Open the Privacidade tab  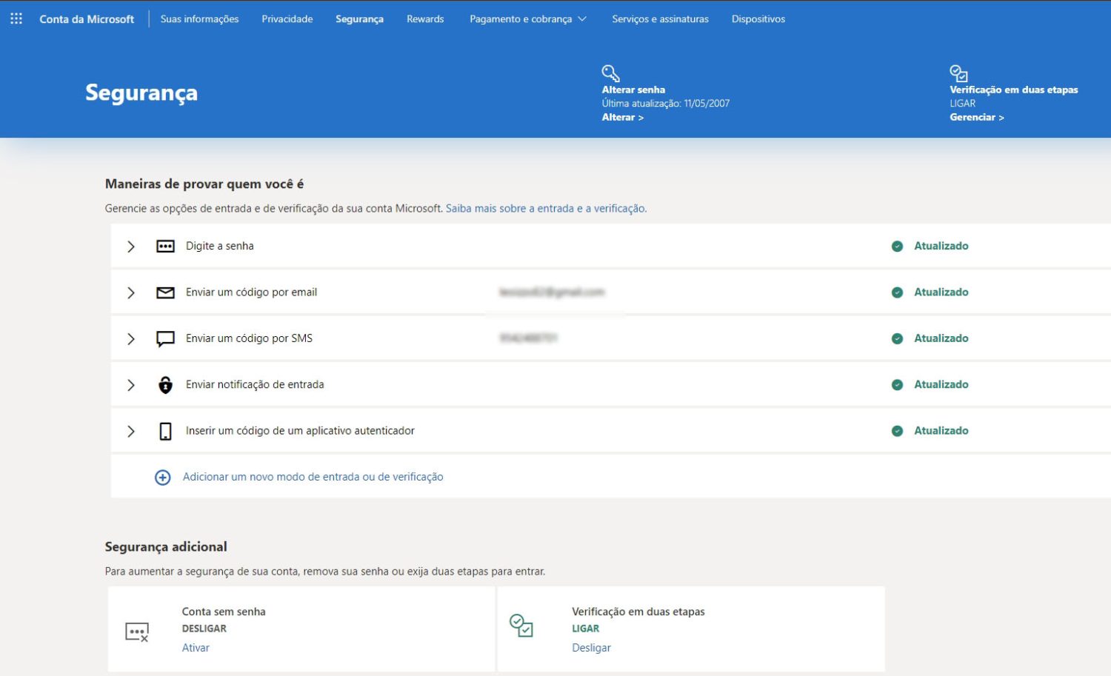pos(287,19)
